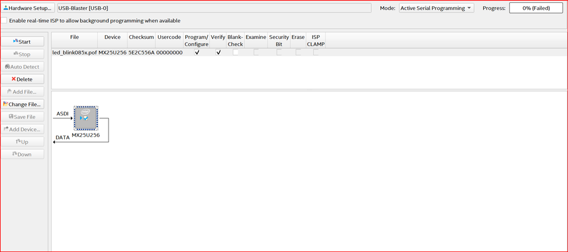Select the MX25U256 chip icon in diagram

pyautogui.click(x=86, y=118)
